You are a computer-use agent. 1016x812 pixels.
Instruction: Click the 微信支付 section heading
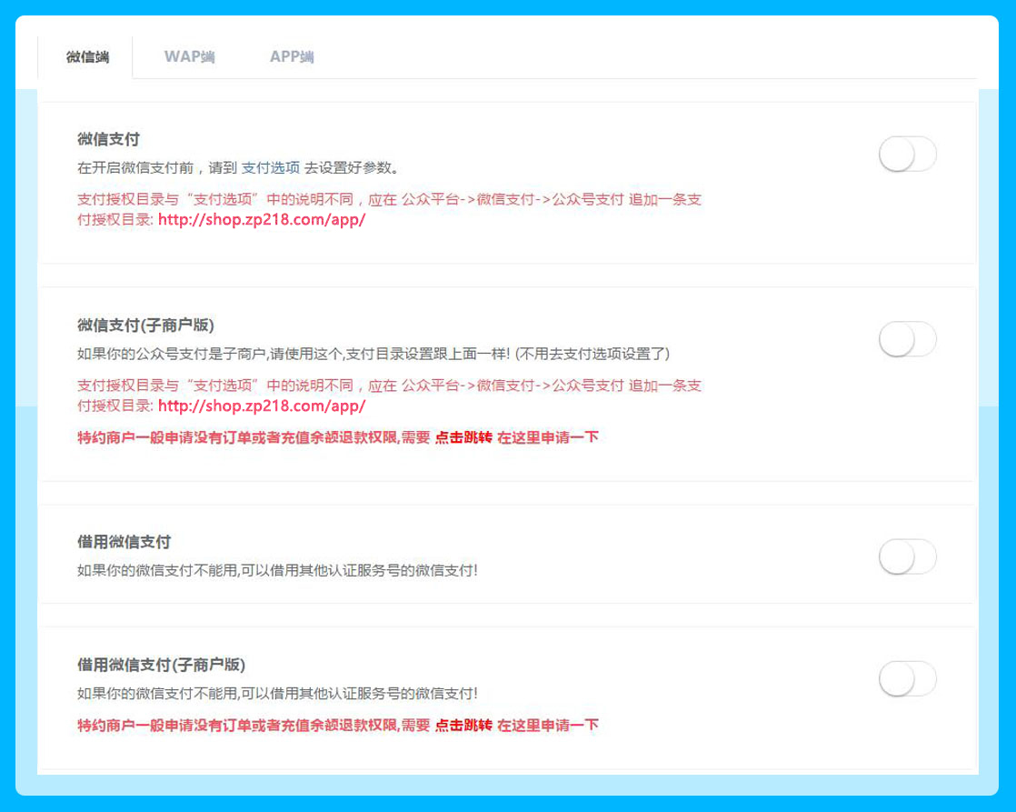[x=108, y=139]
